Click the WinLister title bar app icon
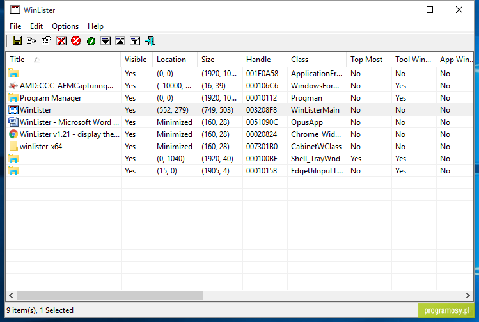The width and height of the screenshot is (479, 322). click(x=15, y=10)
